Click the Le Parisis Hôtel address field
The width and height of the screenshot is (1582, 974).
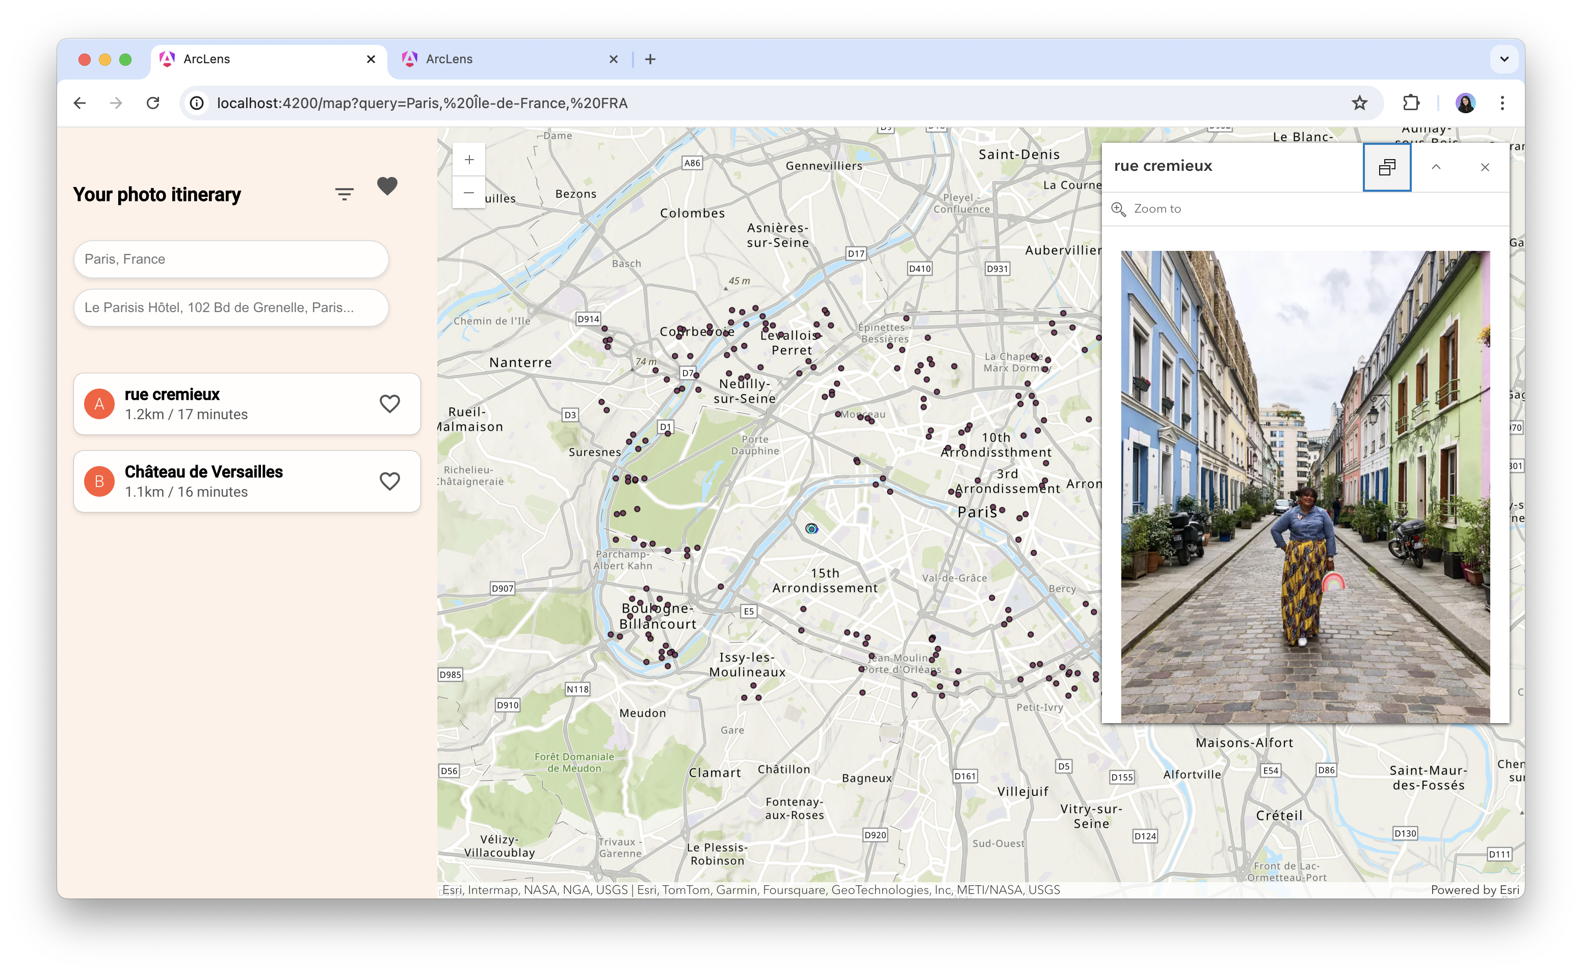pos(230,307)
